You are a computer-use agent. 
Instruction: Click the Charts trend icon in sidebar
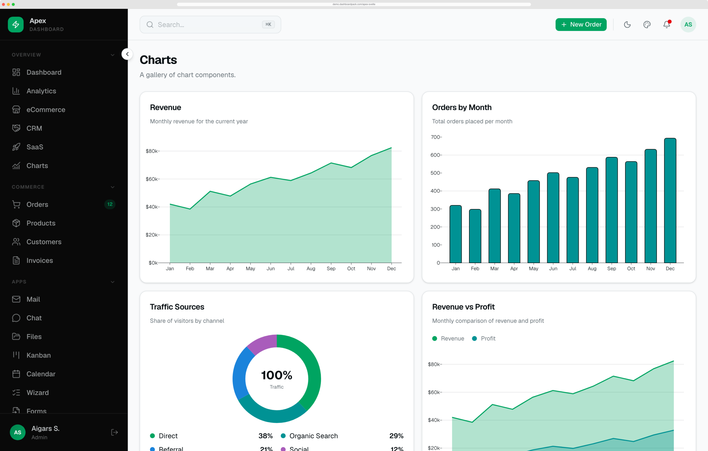click(16, 166)
